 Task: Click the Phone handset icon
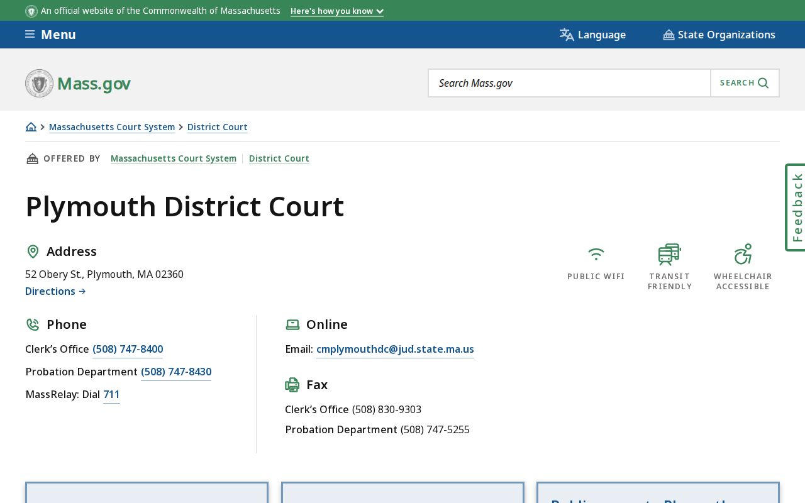coord(33,324)
